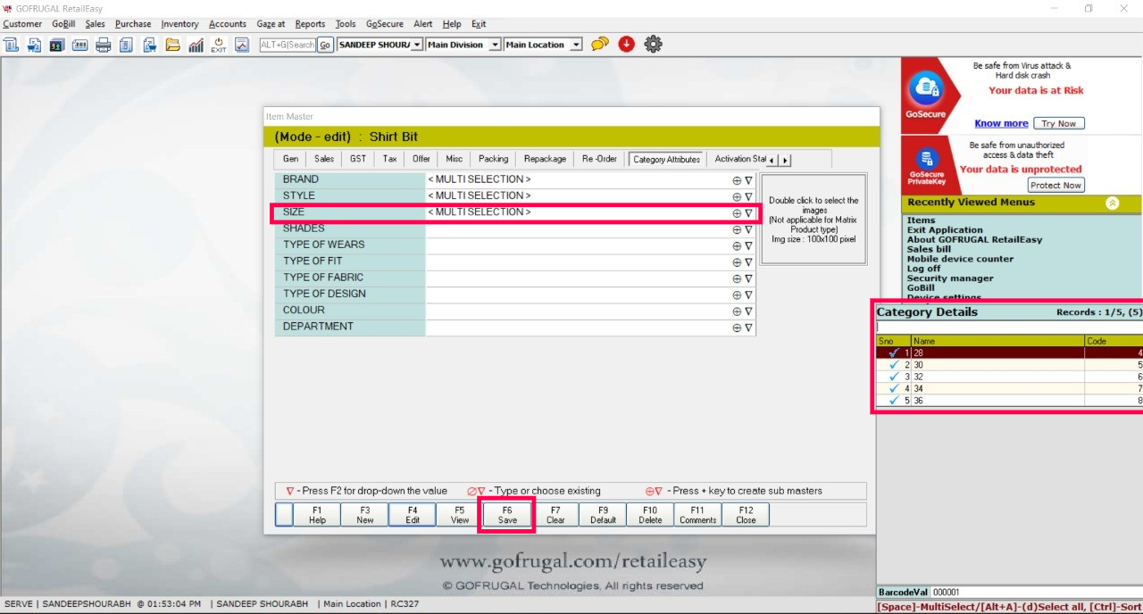Expand SIZE dropdown triangle
This screenshot has width=1143, height=614.
point(748,212)
